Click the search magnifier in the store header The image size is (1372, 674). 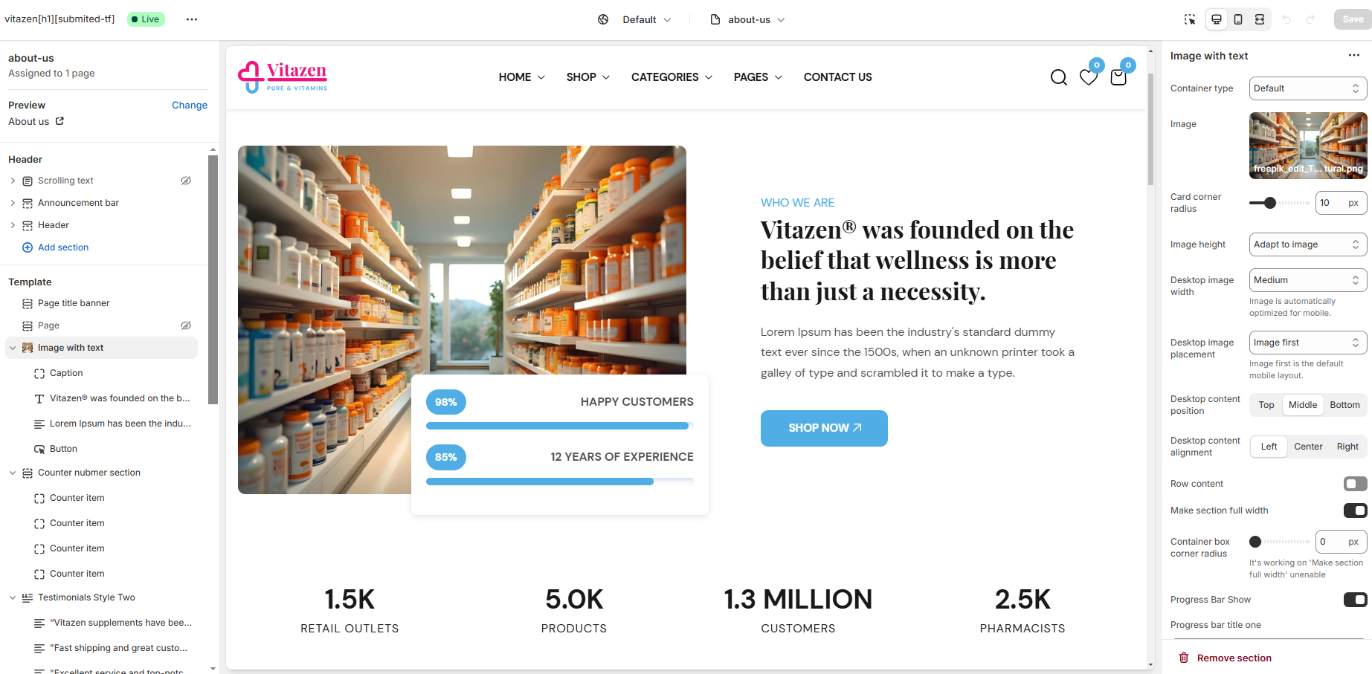point(1059,77)
